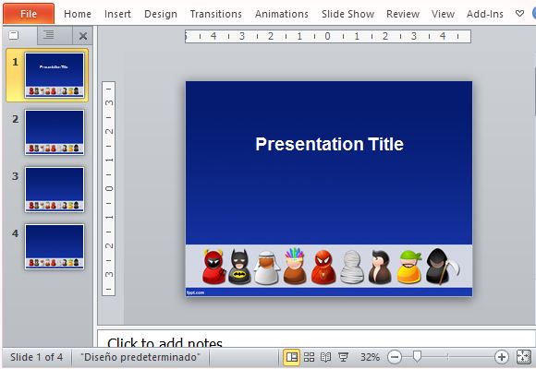Viewport: 536px width, 369px height.
Task: Start Slide Show from status bar icon
Action: click(x=343, y=357)
